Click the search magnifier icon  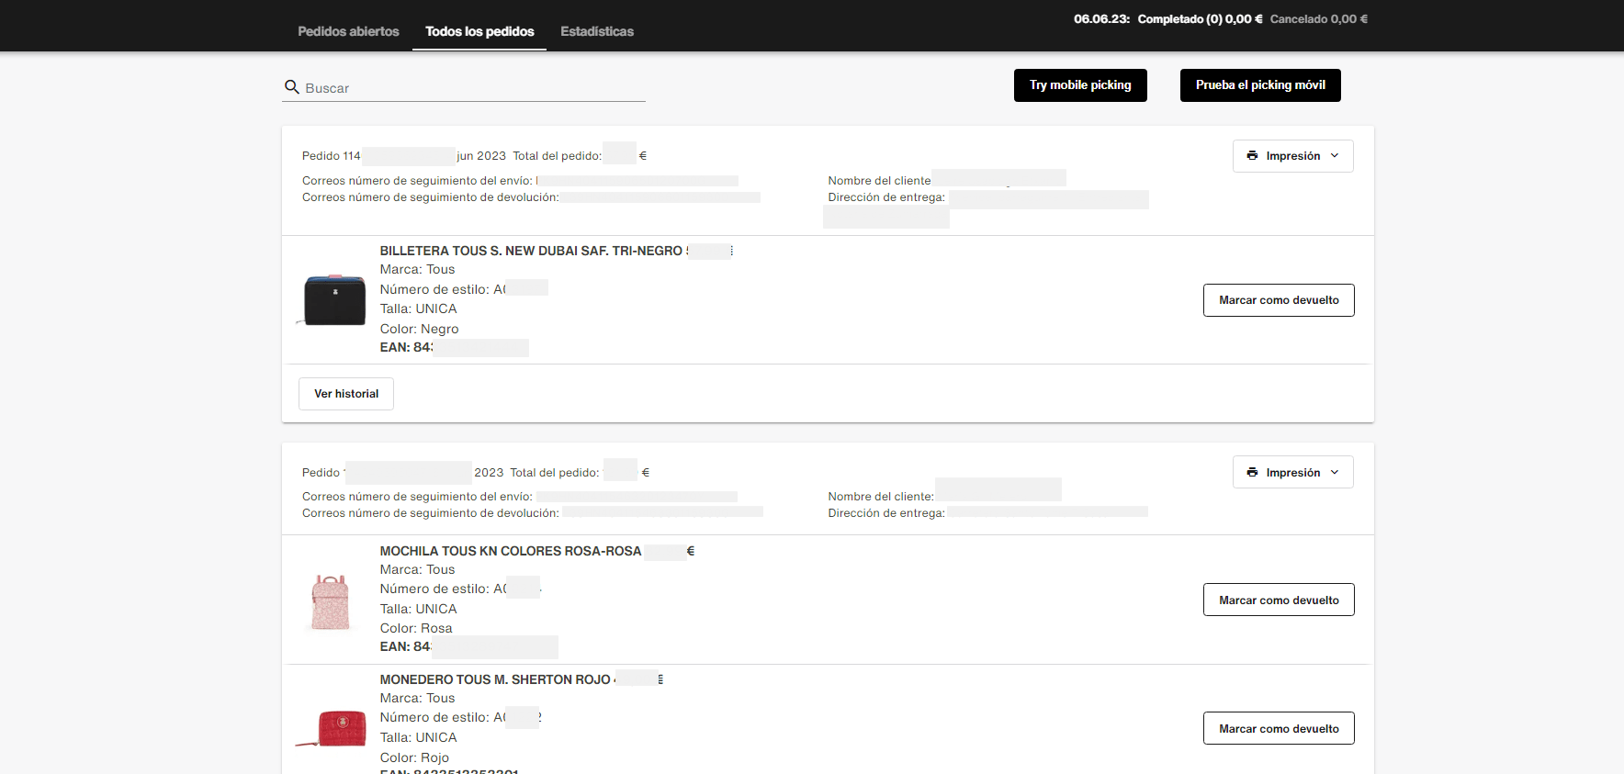(292, 87)
